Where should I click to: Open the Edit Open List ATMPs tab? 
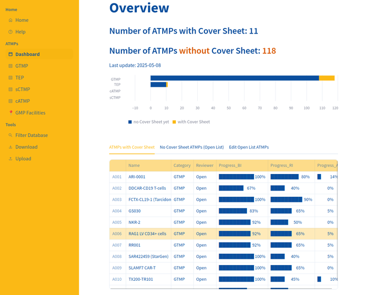point(249,147)
